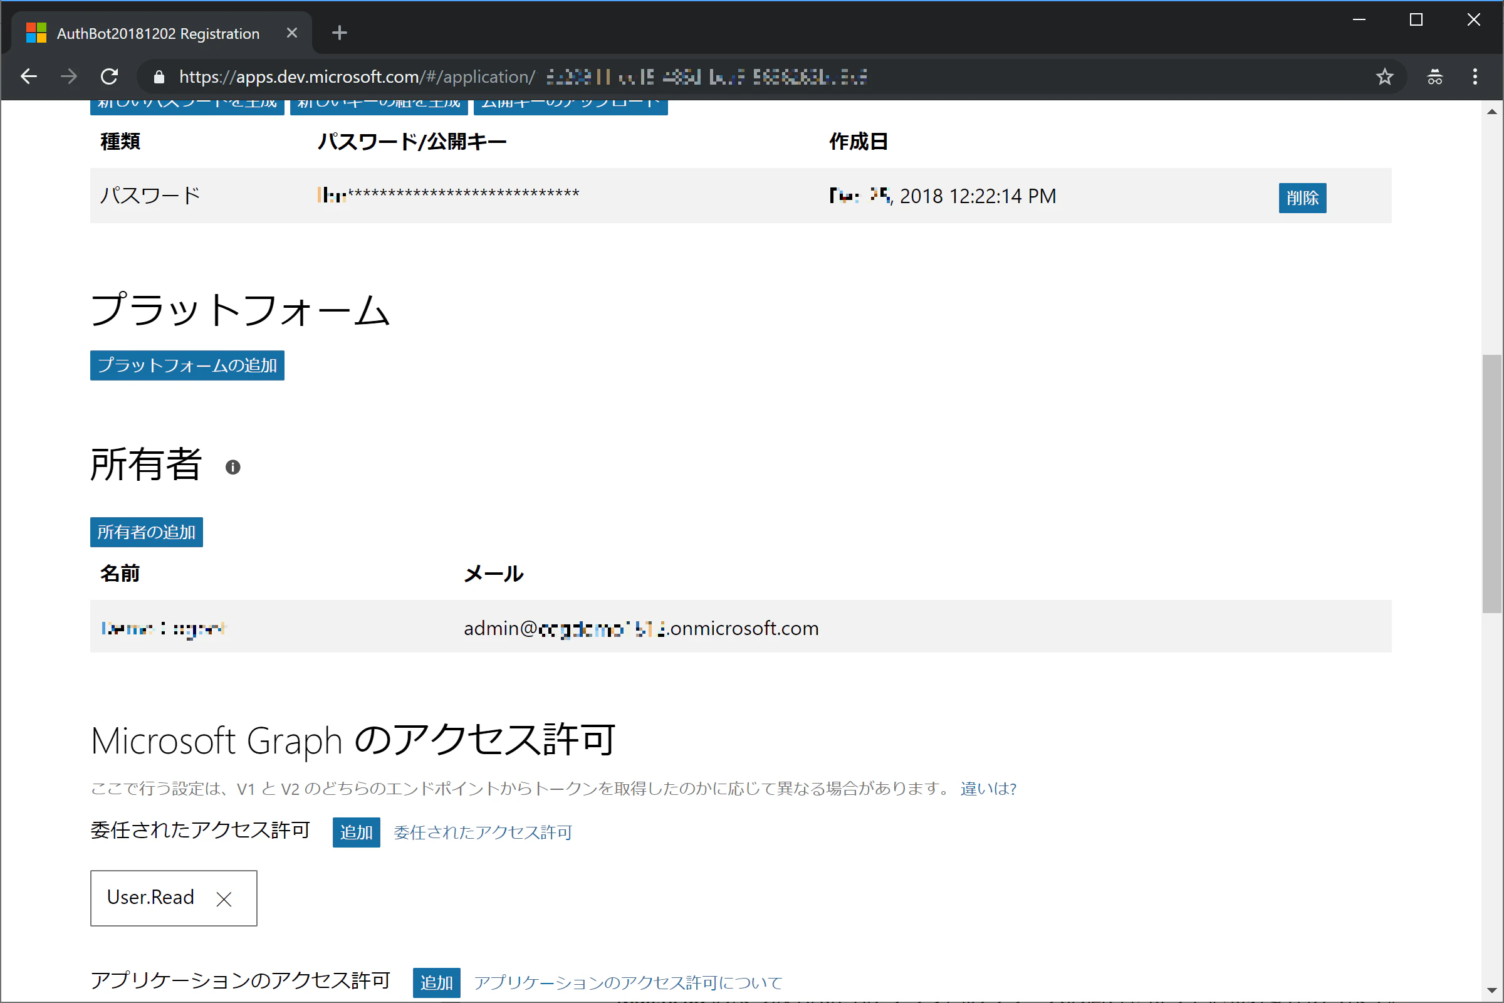The image size is (1504, 1003).
Task: Go back to previous page
Action: pos(29,76)
